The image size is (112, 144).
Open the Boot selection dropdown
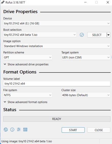[40, 35]
